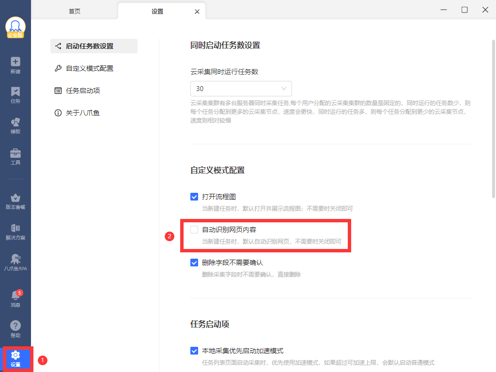Click the red 5 badge on 消息
The width and height of the screenshot is (496, 372).
[x=19, y=293]
